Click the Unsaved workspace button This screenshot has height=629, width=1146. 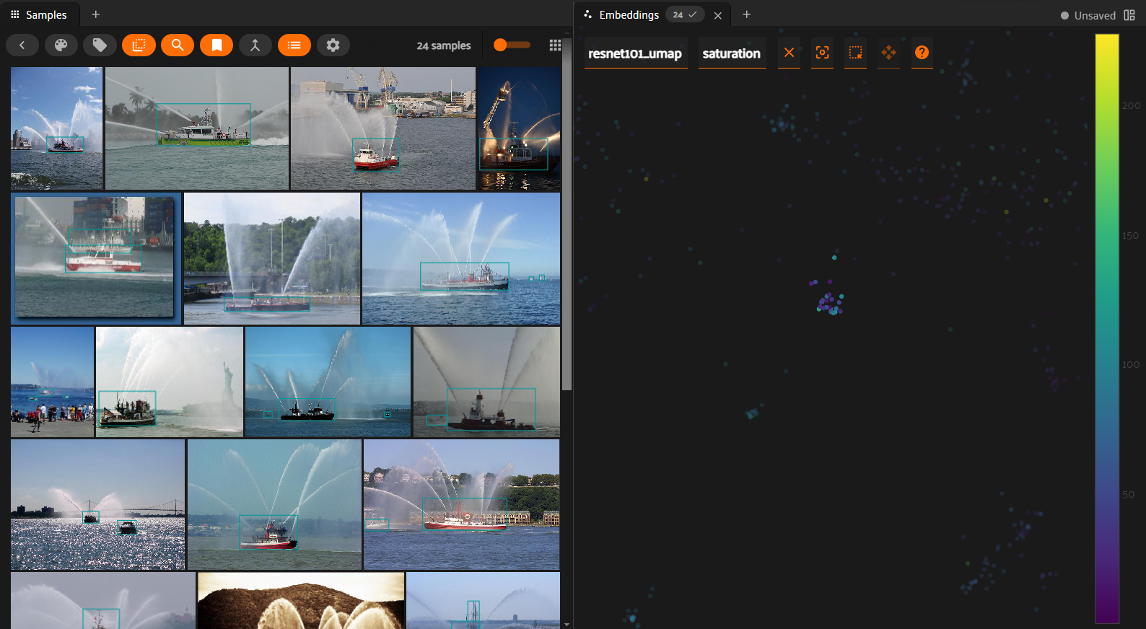click(1088, 15)
